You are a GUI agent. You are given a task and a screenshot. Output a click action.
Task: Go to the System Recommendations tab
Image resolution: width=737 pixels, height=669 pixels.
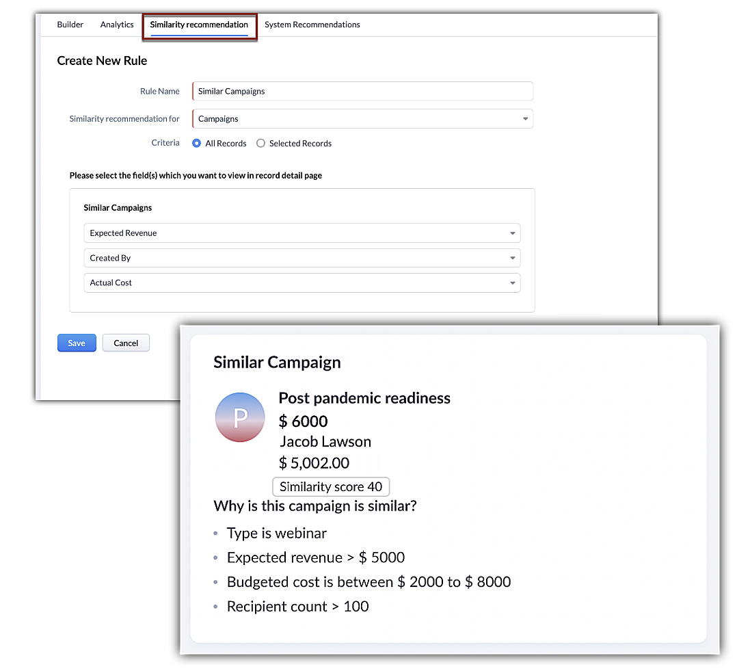pyautogui.click(x=312, y=25)
